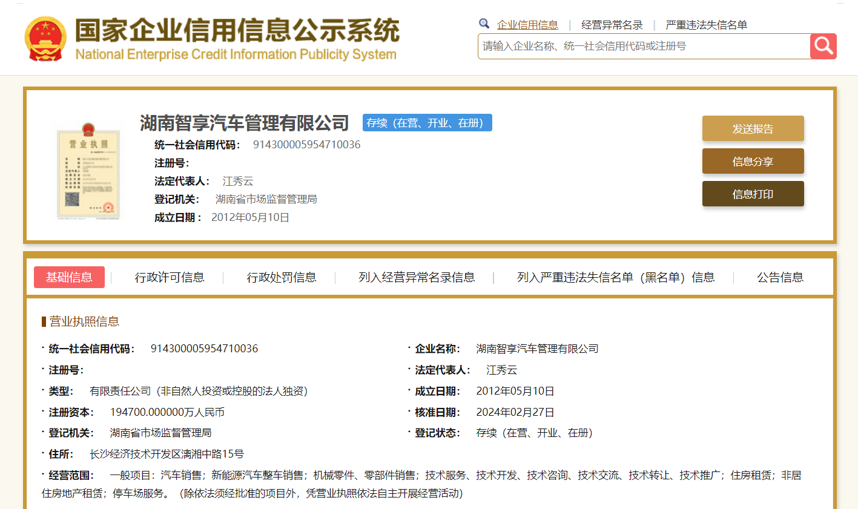
Task: Click the header legal representative name 江秀云
Action: (x=238, y=181)
